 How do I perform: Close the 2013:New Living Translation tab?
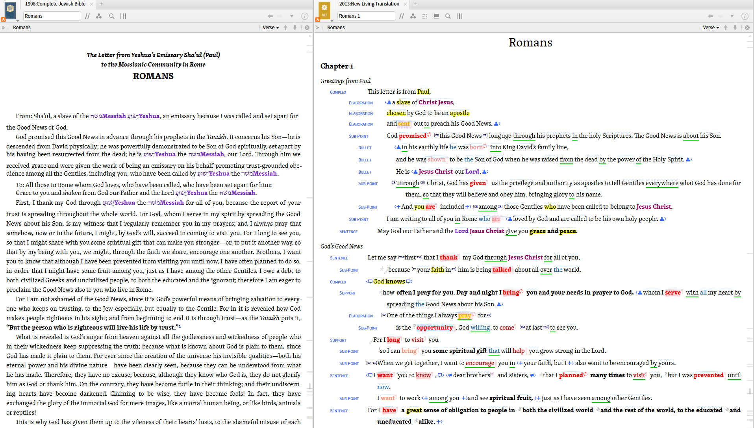pyautogui.click(x=406, y=4)
